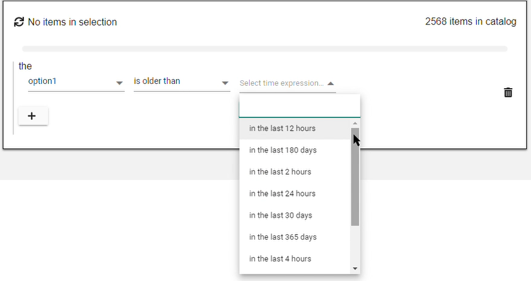Click the horizontal progress bar

click(265, 49)
